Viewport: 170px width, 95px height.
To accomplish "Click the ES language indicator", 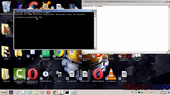I will [x=132, y=92].
